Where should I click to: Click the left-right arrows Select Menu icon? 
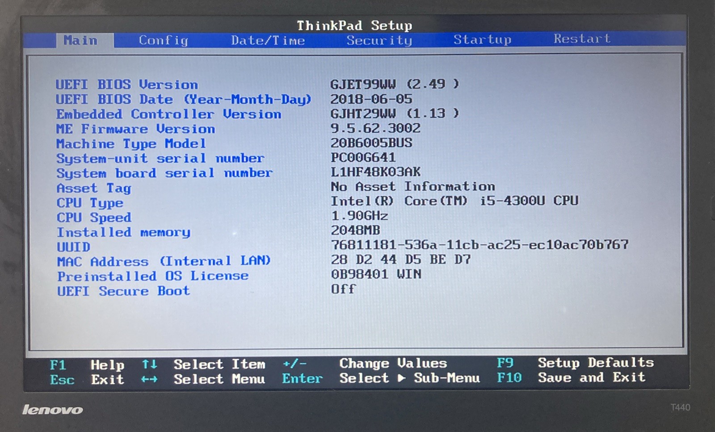point(150,379)
